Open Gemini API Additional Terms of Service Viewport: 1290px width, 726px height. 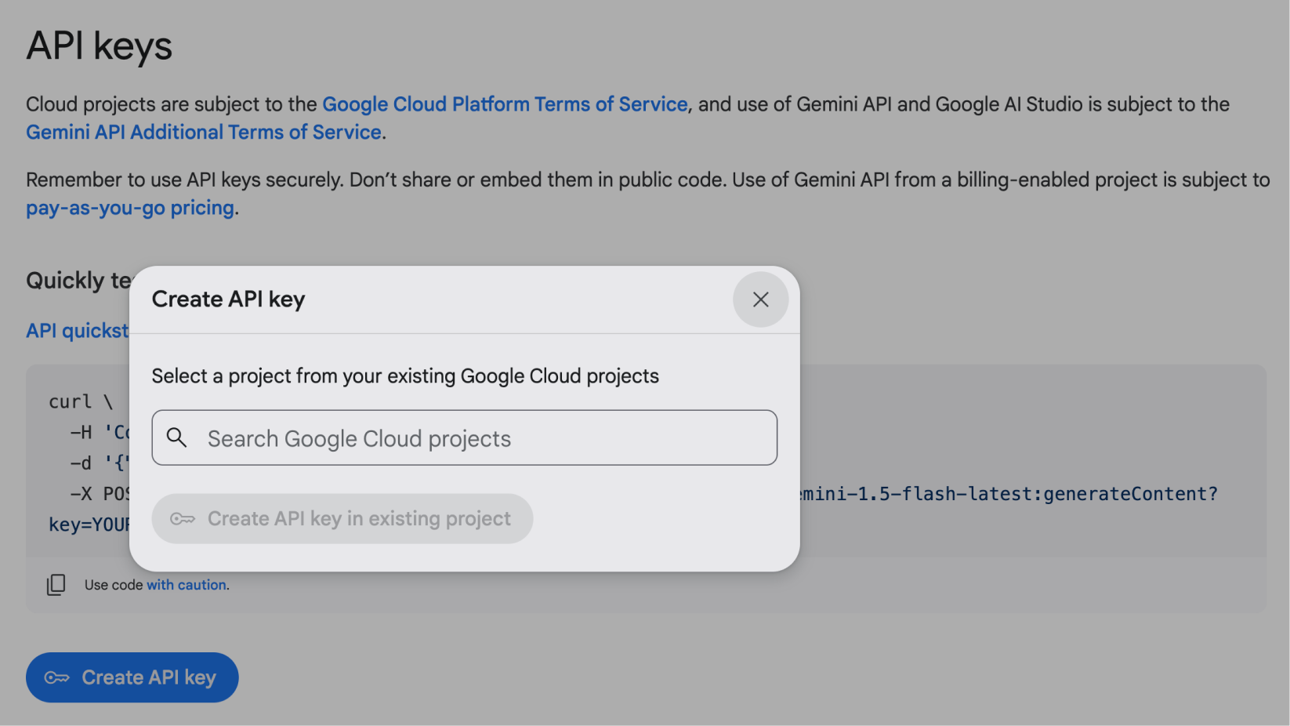point(204,132)
